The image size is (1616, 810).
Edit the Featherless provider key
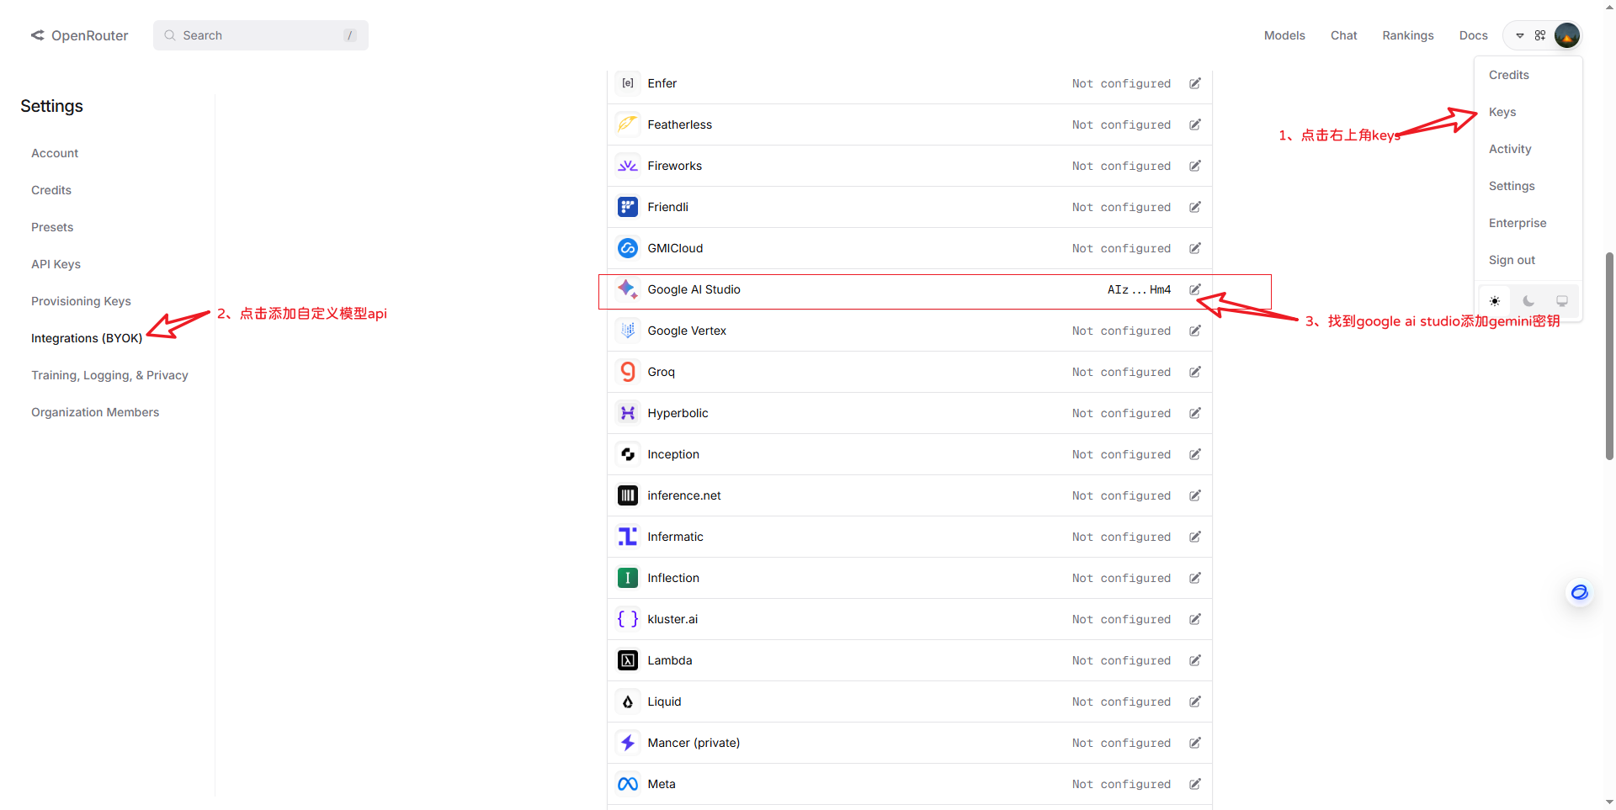(1195, 124)
